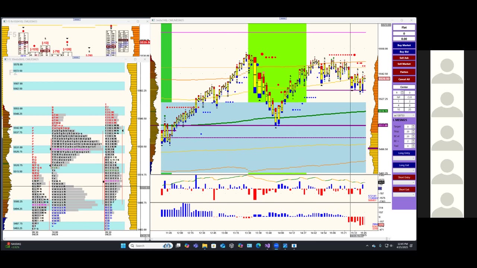Click the OneDrive tray icon
The width and height of the screenshot is (477, 268).
coord(374,246)
